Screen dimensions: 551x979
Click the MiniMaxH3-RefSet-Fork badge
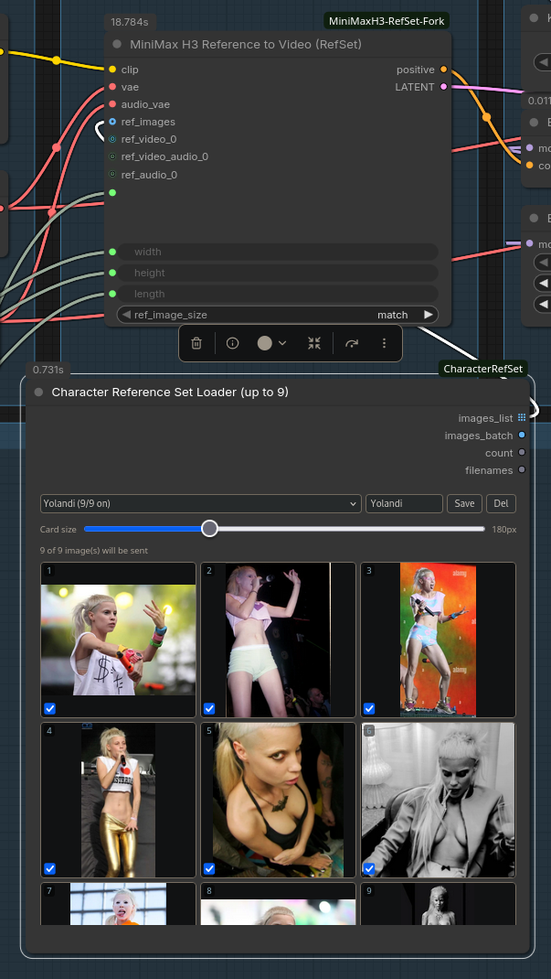(x=387, y=21)
